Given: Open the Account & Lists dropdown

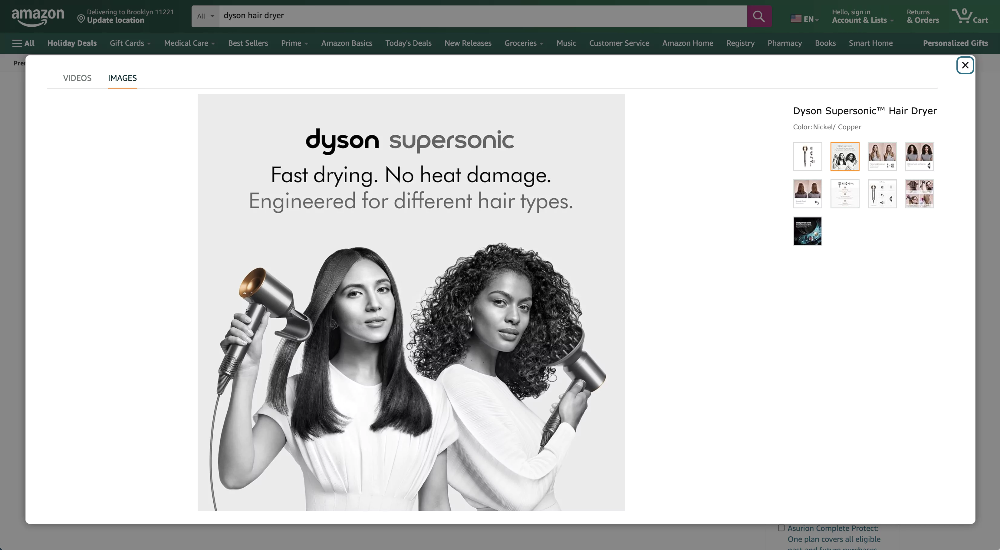Looking at the screenshot, I should click(x=862, y=16).
